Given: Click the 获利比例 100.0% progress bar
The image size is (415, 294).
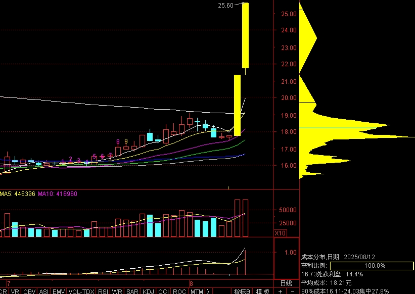Looking at the screenshot, I should click(372, 265).
